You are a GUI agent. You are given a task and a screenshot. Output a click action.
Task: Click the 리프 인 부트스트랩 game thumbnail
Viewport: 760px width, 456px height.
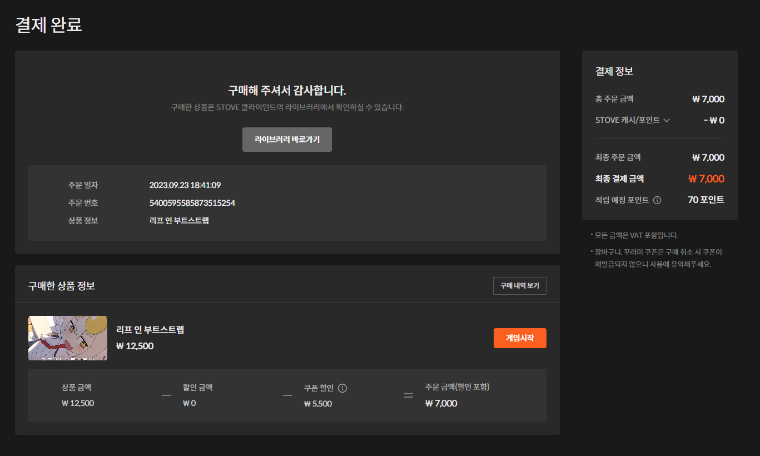pyautogui.click(x=68, y=338)
